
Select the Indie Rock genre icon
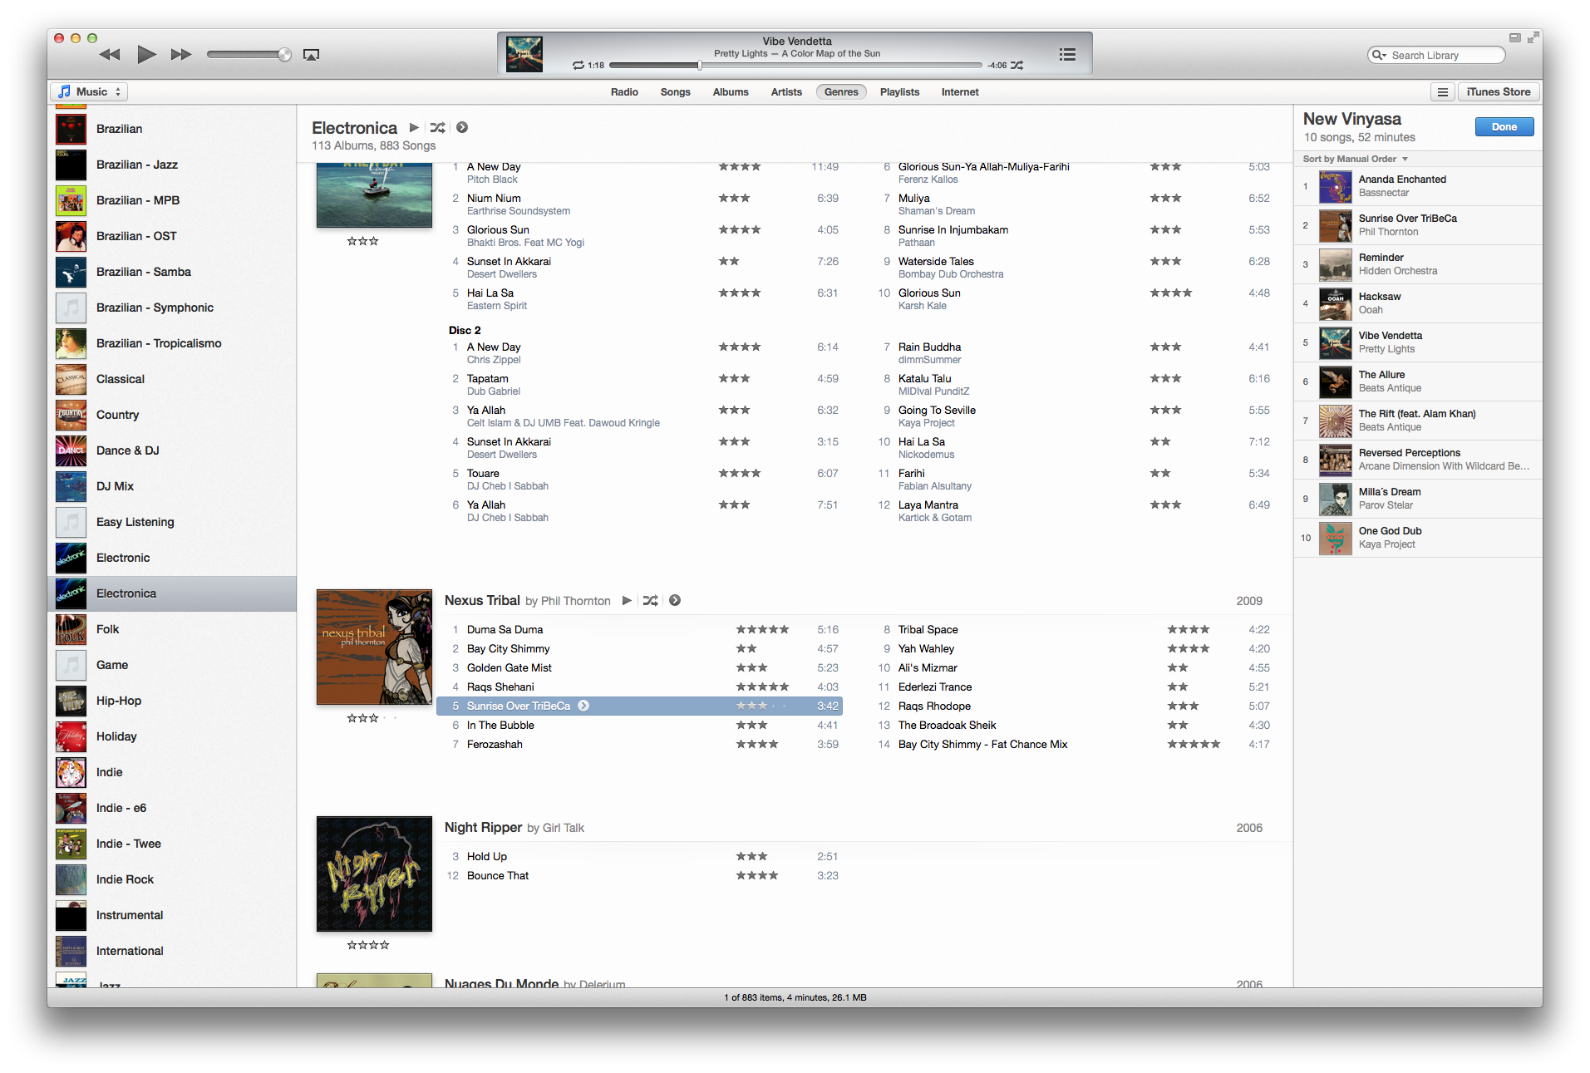click(x=71, y=879)
